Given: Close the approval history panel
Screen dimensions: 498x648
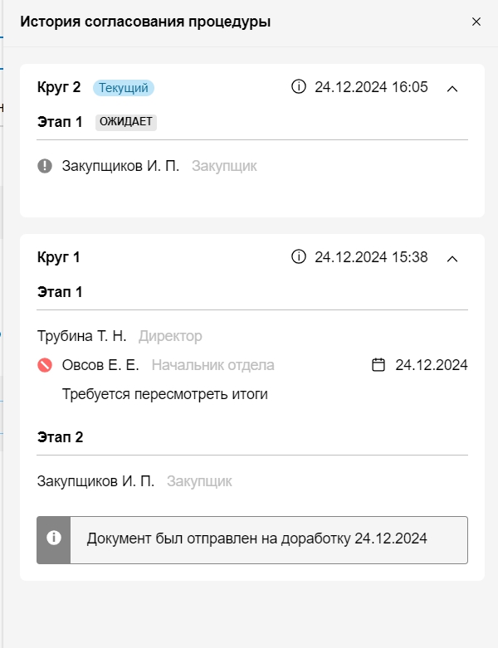Looking at the screenshot, I should (x=476, y=22).
